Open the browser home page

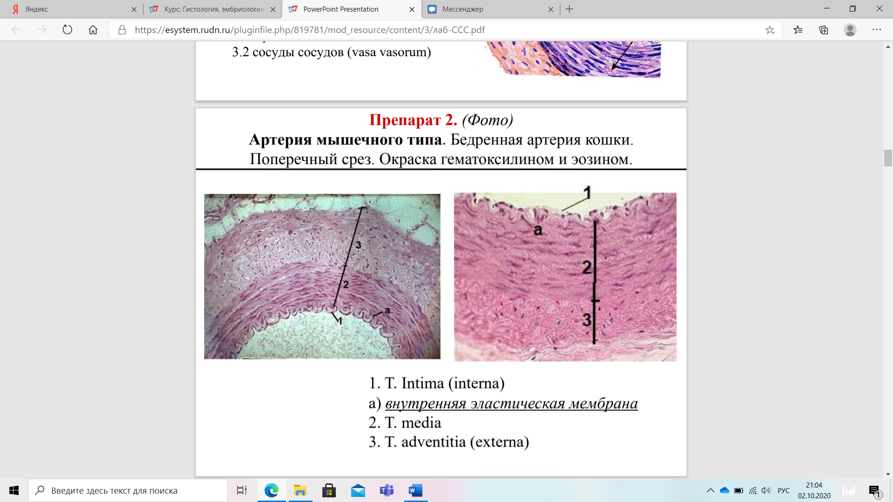[x=93, y=30]
